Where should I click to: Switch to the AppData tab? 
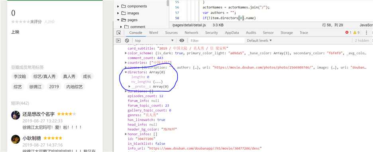tap(232, 33)
